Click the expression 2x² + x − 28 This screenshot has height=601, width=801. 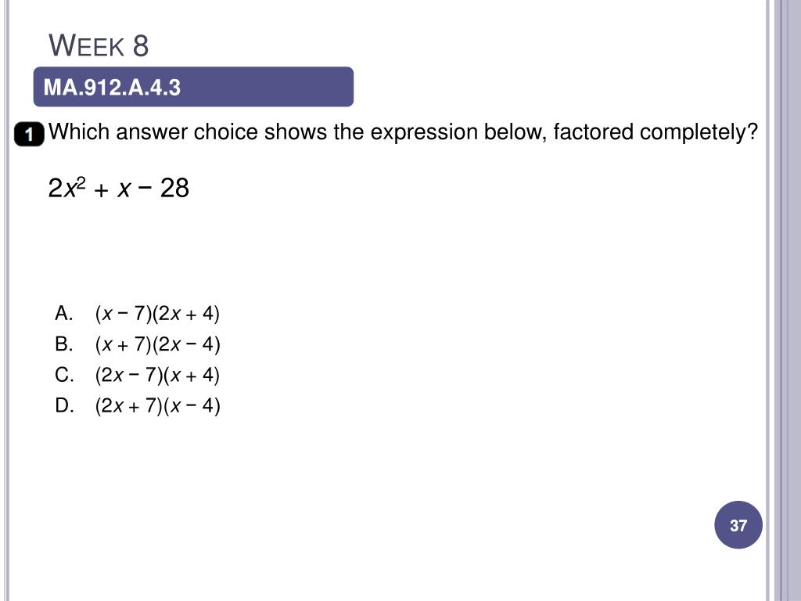(x=119, y=188)
